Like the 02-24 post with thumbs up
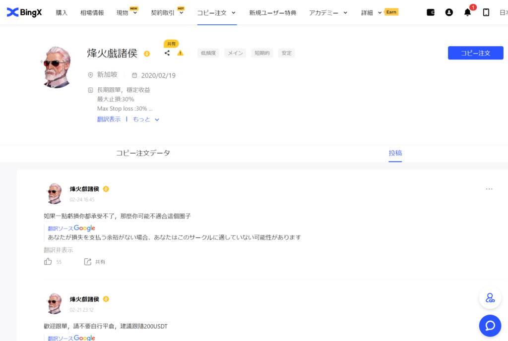508x341 pixels. [47, 261]
